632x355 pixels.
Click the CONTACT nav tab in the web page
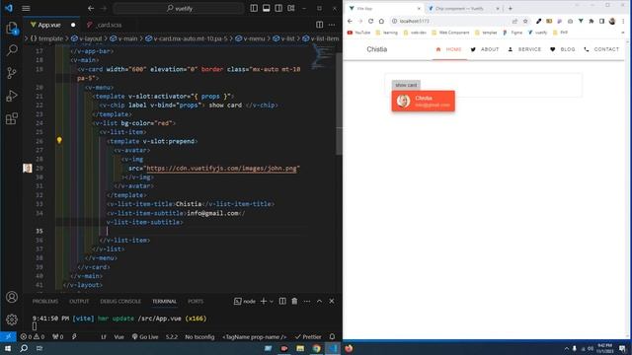click(x=601, y=49)
